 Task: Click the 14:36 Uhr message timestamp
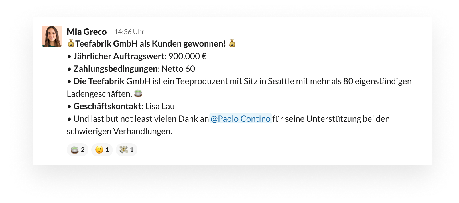tap(129, 32)
